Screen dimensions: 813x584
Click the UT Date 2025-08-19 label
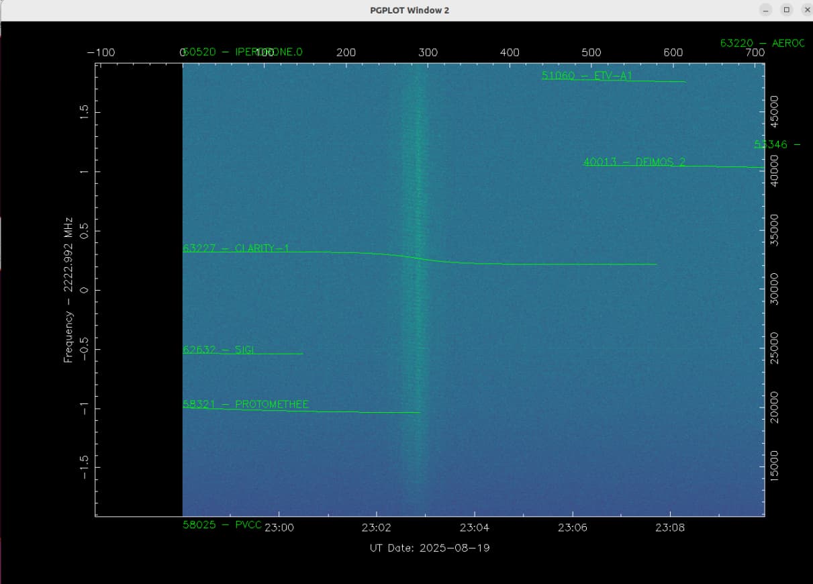click(430, 548)
